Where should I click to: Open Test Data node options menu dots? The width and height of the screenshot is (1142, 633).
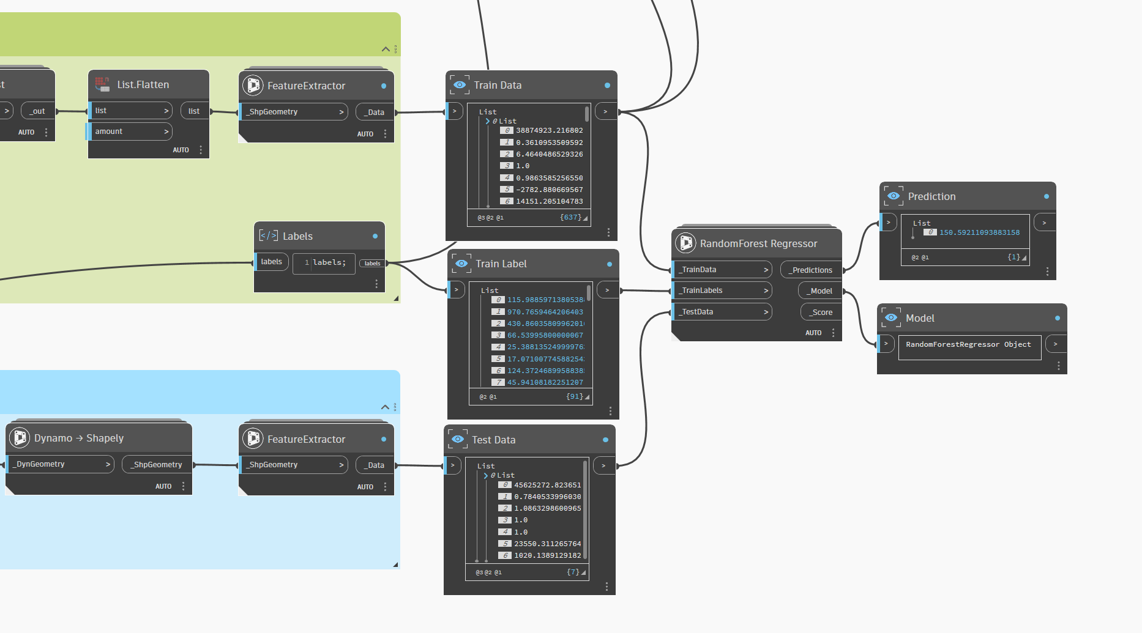pyautogui.click(x=606, y=587)
